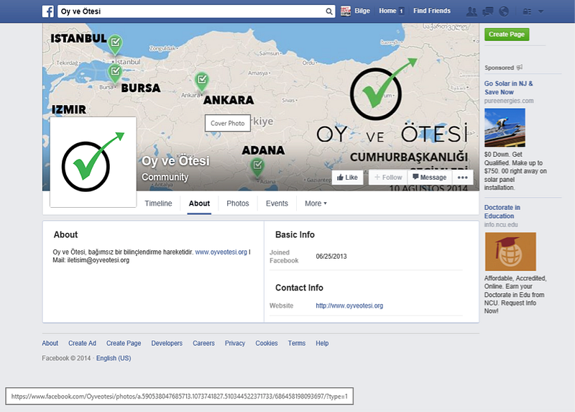Open Find Friends link

click(x=432, y=11)
